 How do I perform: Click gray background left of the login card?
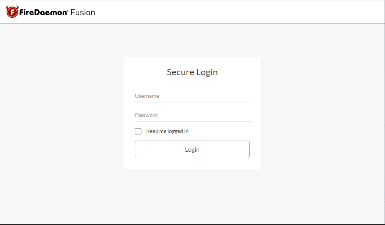[x=61, y=115]
